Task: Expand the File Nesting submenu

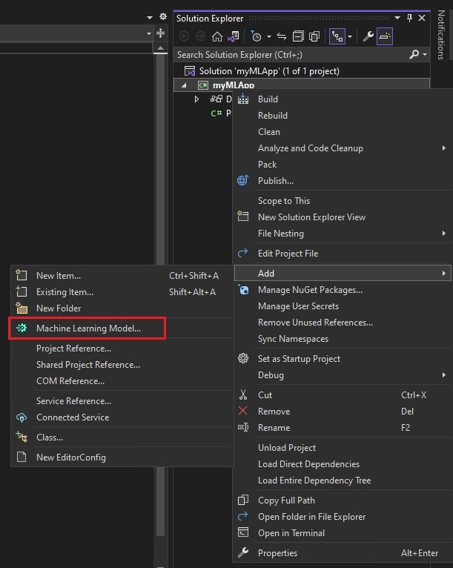Action: pyautogui.click(x=343, y=234)
